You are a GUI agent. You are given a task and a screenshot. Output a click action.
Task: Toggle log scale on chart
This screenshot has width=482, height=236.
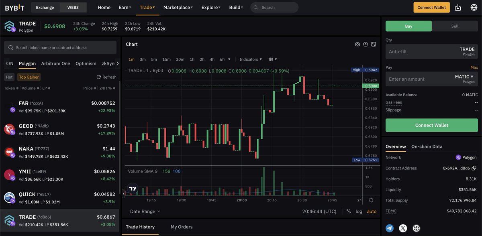[359, 211]
